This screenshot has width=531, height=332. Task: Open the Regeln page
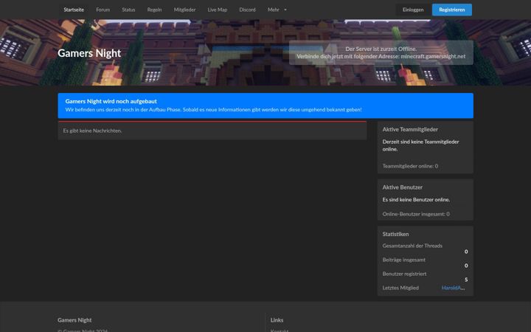point(154,10)
